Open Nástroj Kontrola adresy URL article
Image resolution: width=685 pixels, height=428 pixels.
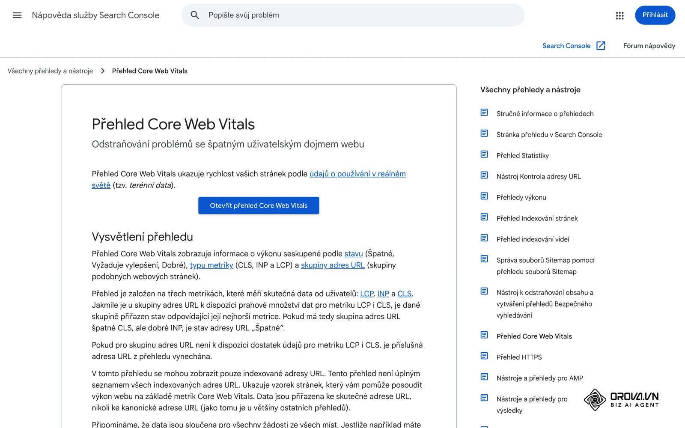[539, 177]
